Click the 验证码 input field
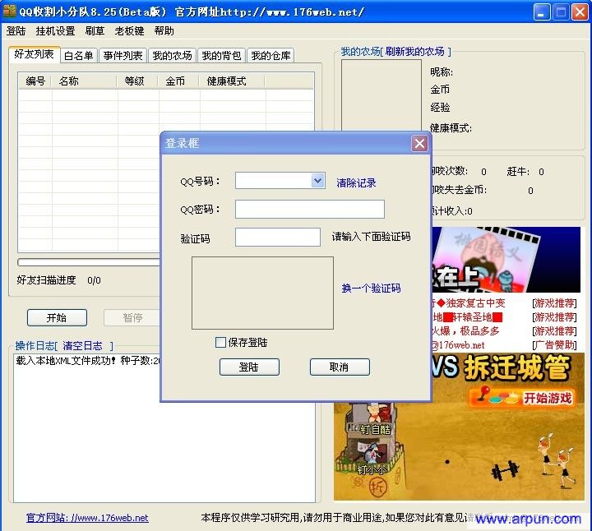 (278, 237)
